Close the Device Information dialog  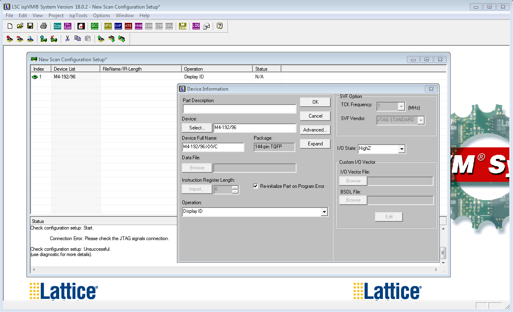pyautogui.click(x=431, y=89)
